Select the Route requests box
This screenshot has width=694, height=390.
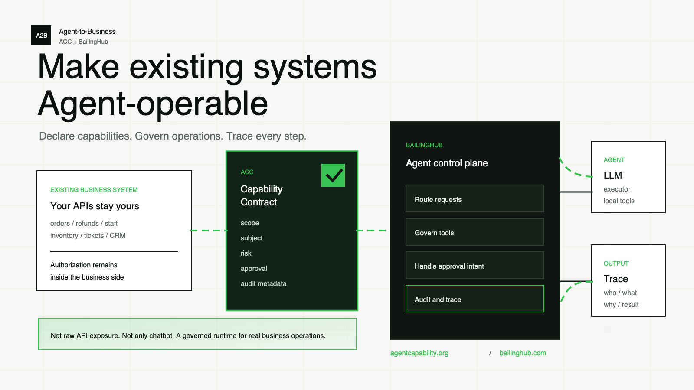click(475, 198)
